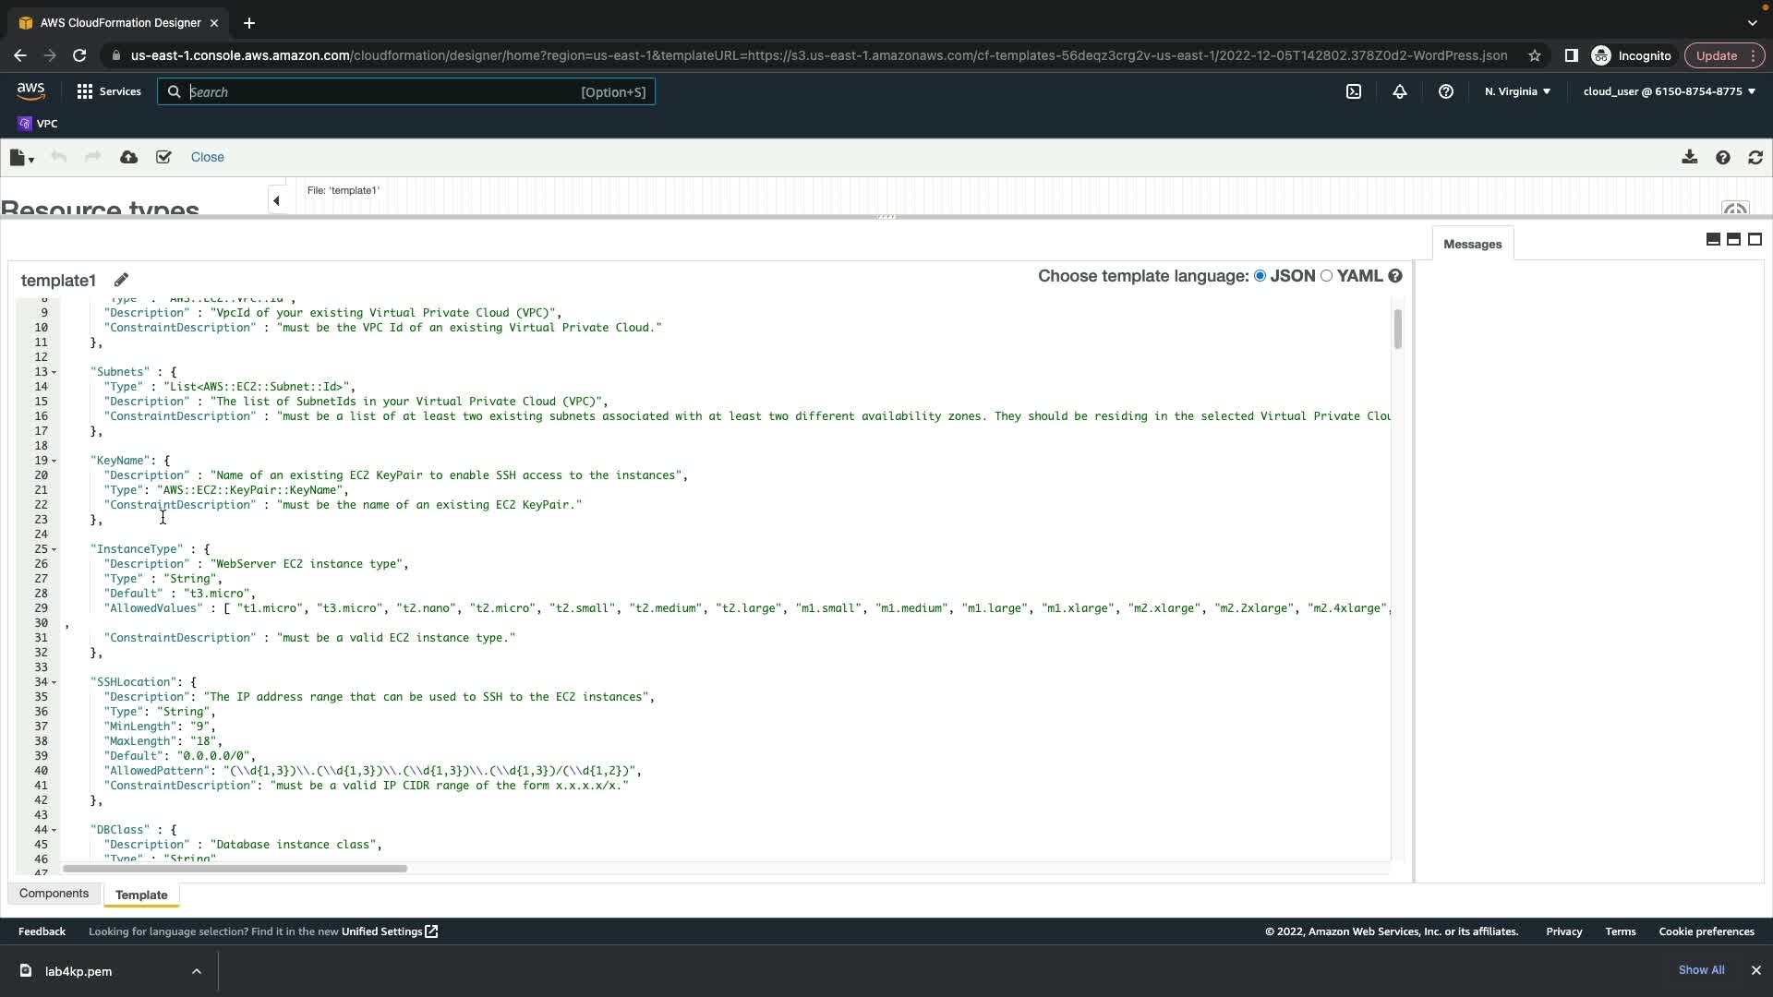Select the JSON template language radio

click(x=1260, y=276)
